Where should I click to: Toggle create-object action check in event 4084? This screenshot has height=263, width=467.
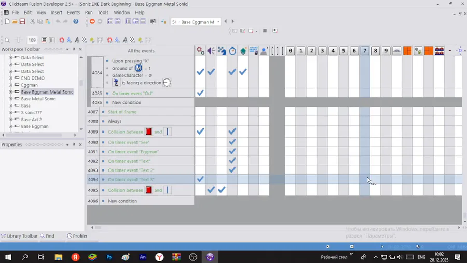click(243, 72)
